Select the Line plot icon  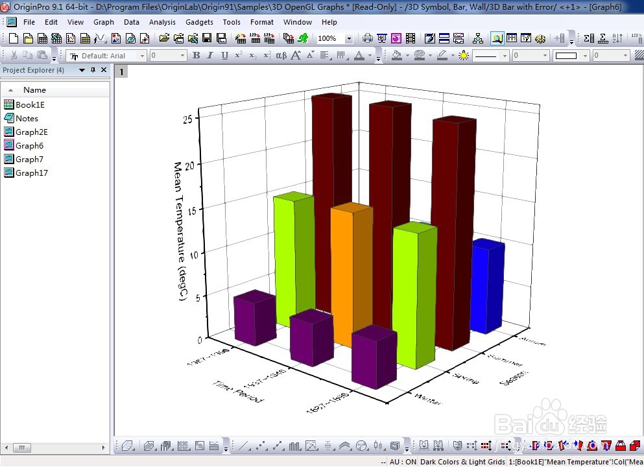[x=243, y=446]
